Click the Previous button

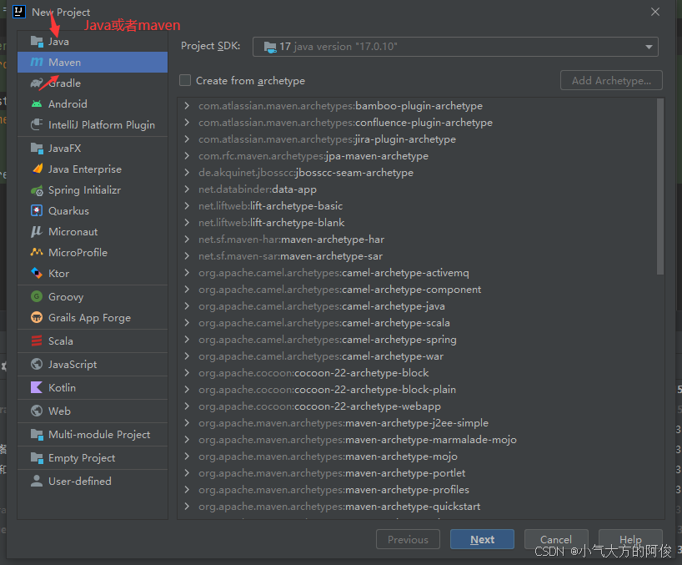coord(408,539)
